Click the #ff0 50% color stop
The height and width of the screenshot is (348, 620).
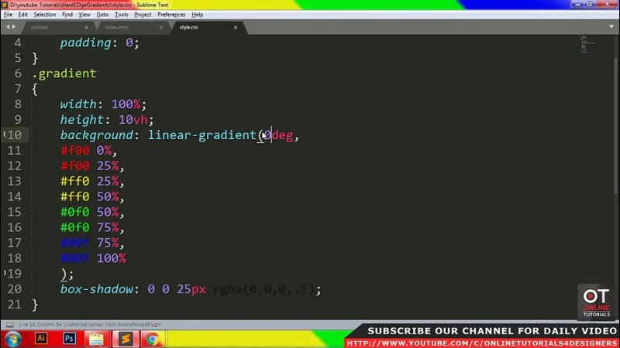90,196
